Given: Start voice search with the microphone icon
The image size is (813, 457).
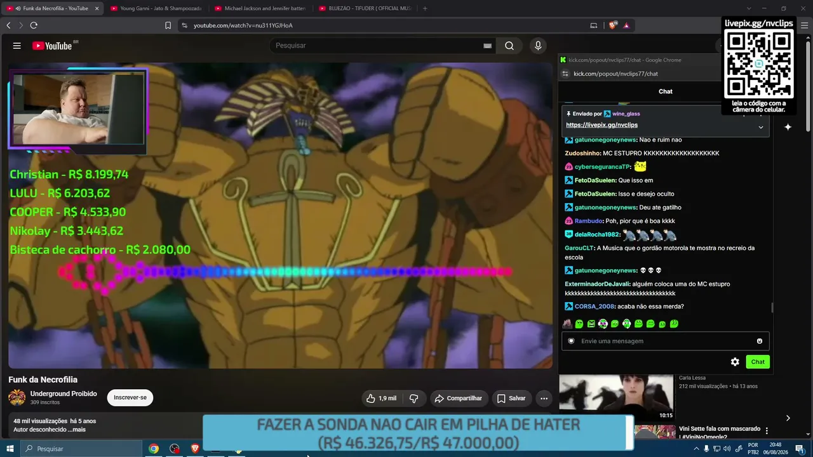Looking at the screenshot, I should [538, 46].
